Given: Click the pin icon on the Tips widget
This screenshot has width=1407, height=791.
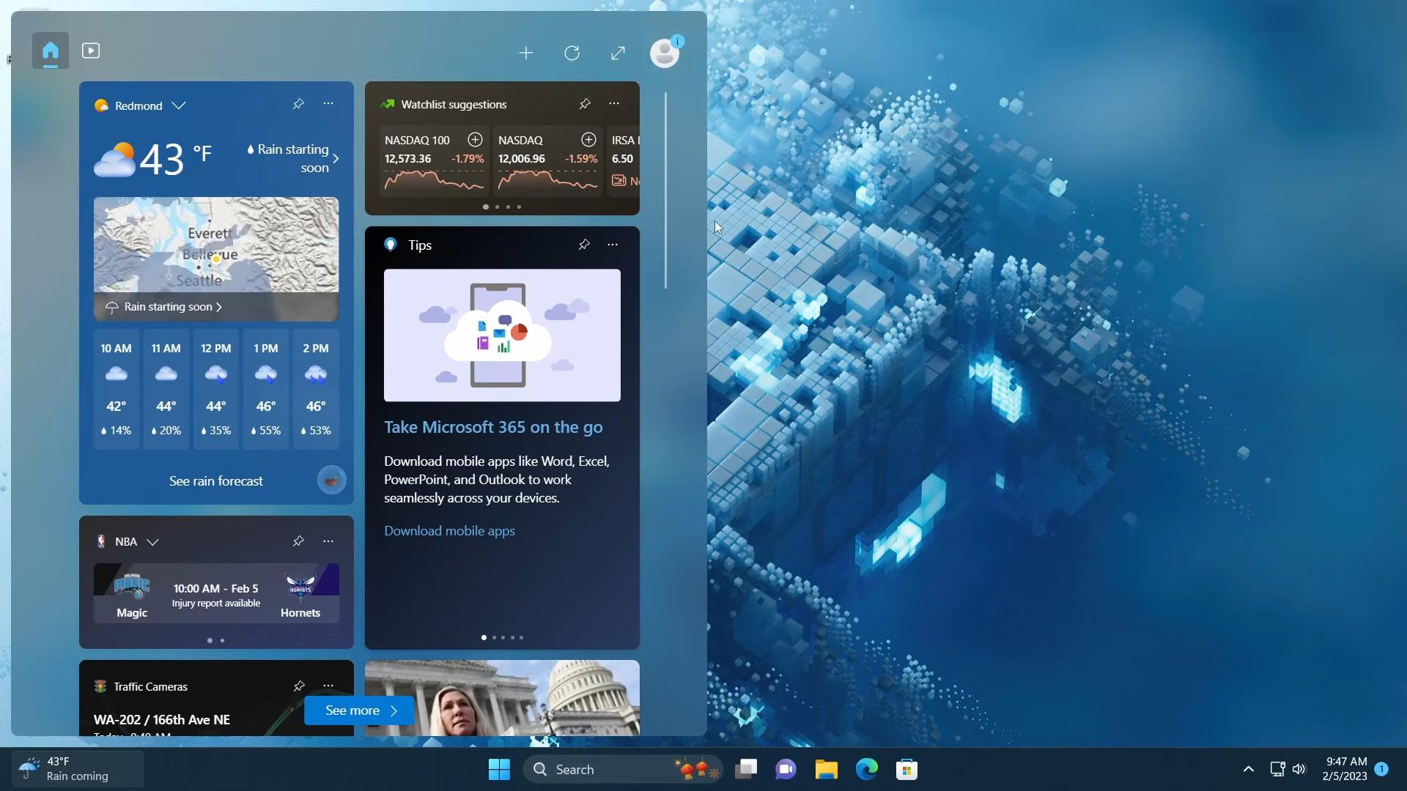Looking at the screenshot, I should [x=583, y=245].
